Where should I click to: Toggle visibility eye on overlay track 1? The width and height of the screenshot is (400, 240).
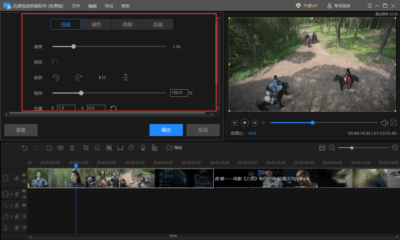(x=24, y=191)
